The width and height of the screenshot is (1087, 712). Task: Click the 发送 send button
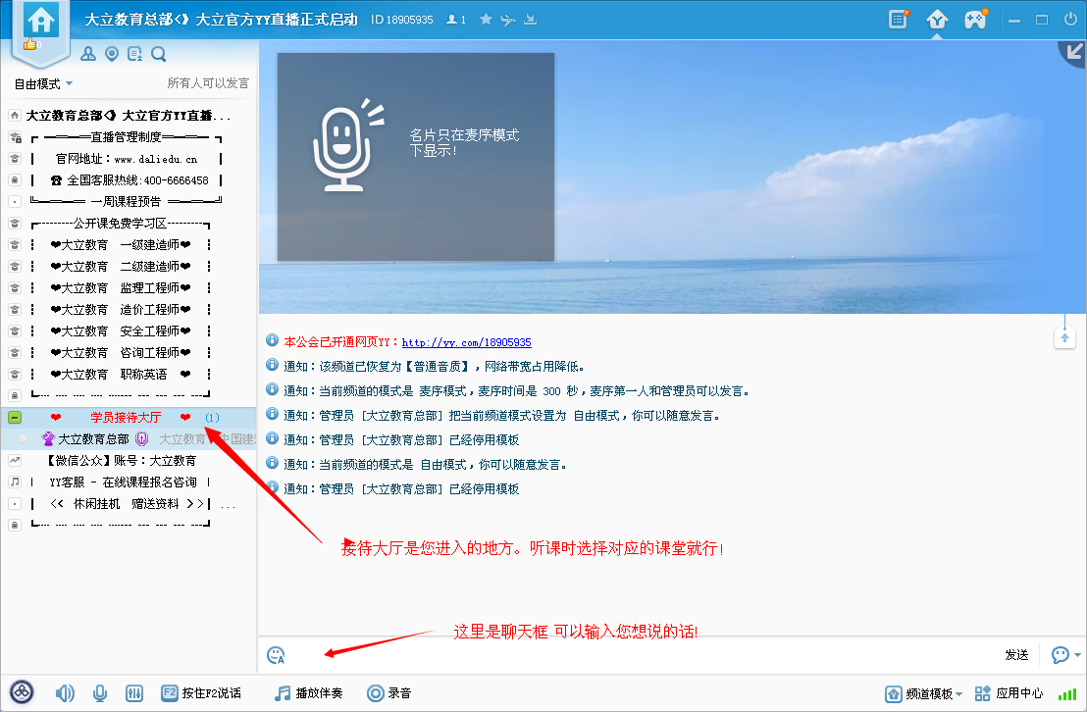point(1016,655)
